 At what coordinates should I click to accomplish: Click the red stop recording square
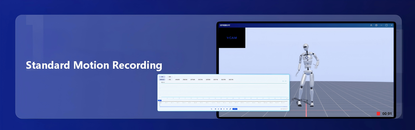pyautogui.click(x=378, y=114)
